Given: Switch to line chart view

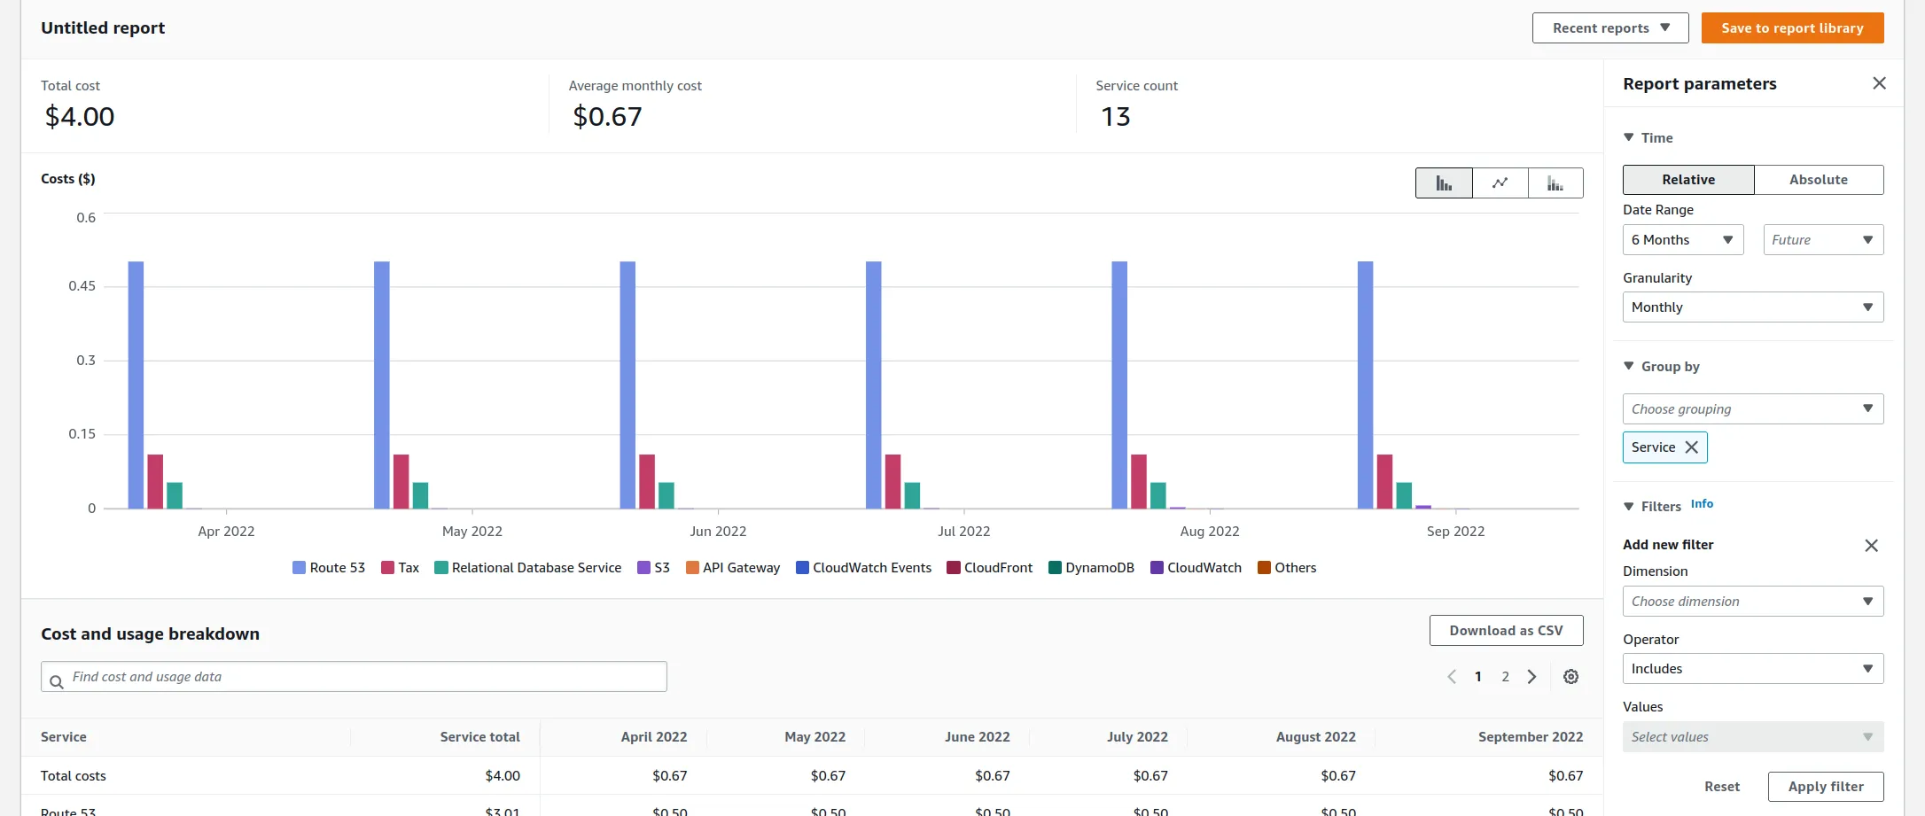Looking at the screenshot, I should [1500, 183].
